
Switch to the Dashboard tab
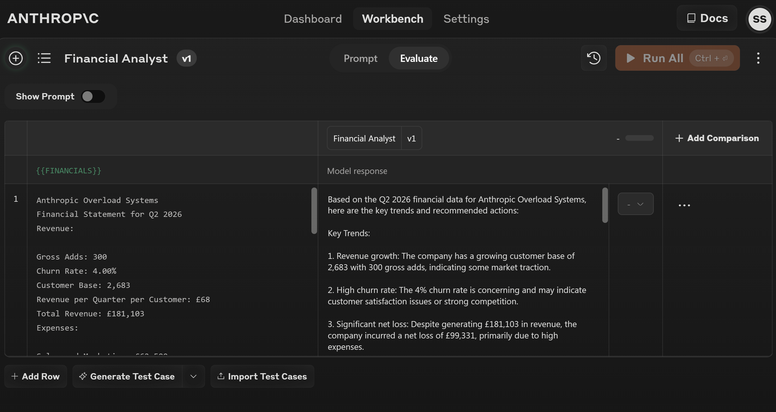(x=313, y=19)
